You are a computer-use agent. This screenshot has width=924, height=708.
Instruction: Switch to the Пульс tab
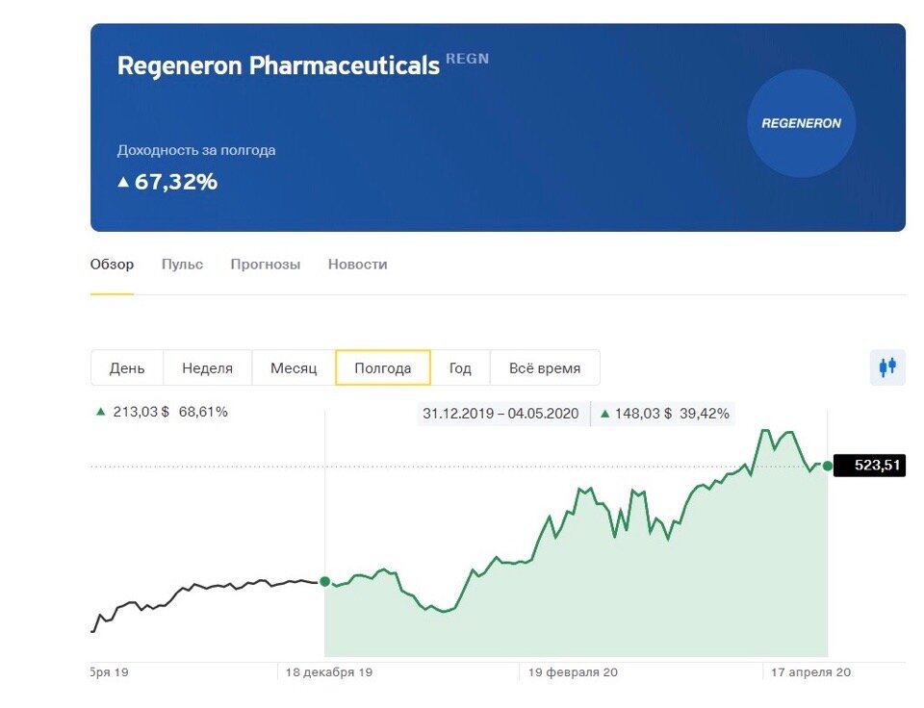[x=182, y=265]
